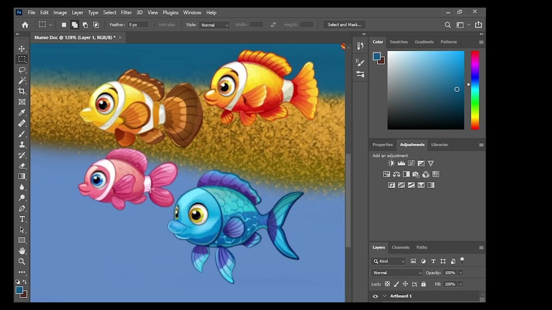Select the Pen tool
This screenshot has width=552, height=310.
coord(22,208)
